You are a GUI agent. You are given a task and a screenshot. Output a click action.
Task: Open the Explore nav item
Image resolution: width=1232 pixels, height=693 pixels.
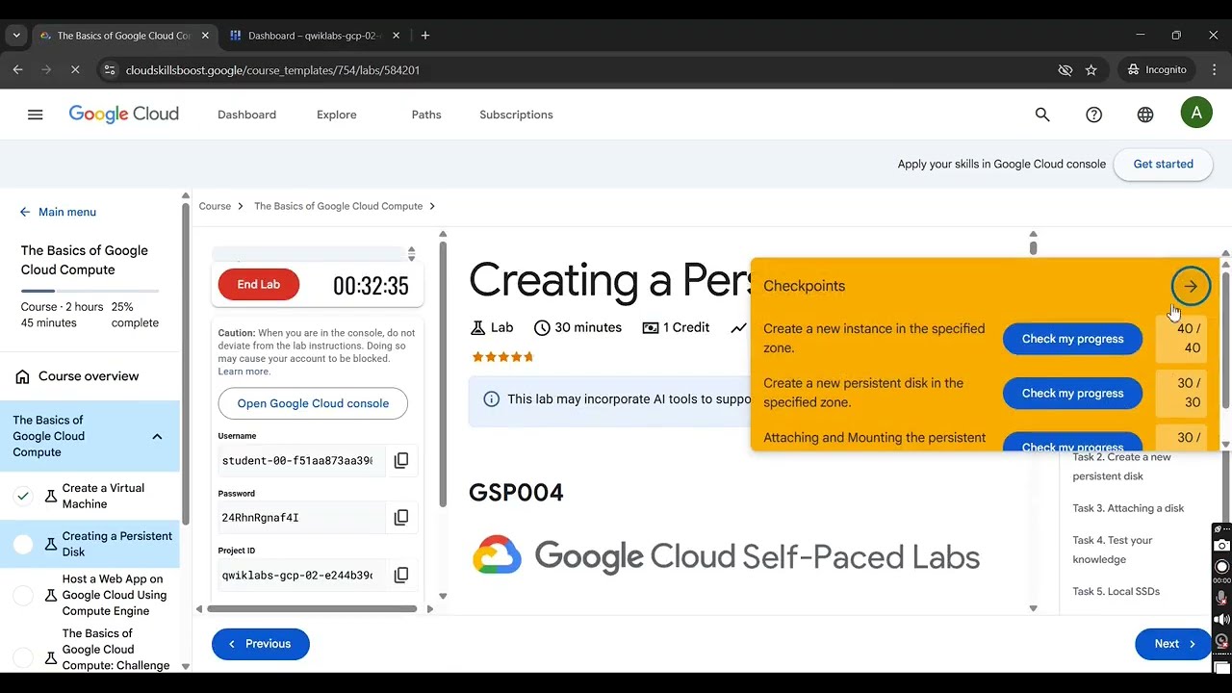pyautogui.click(x=337, y=115)
